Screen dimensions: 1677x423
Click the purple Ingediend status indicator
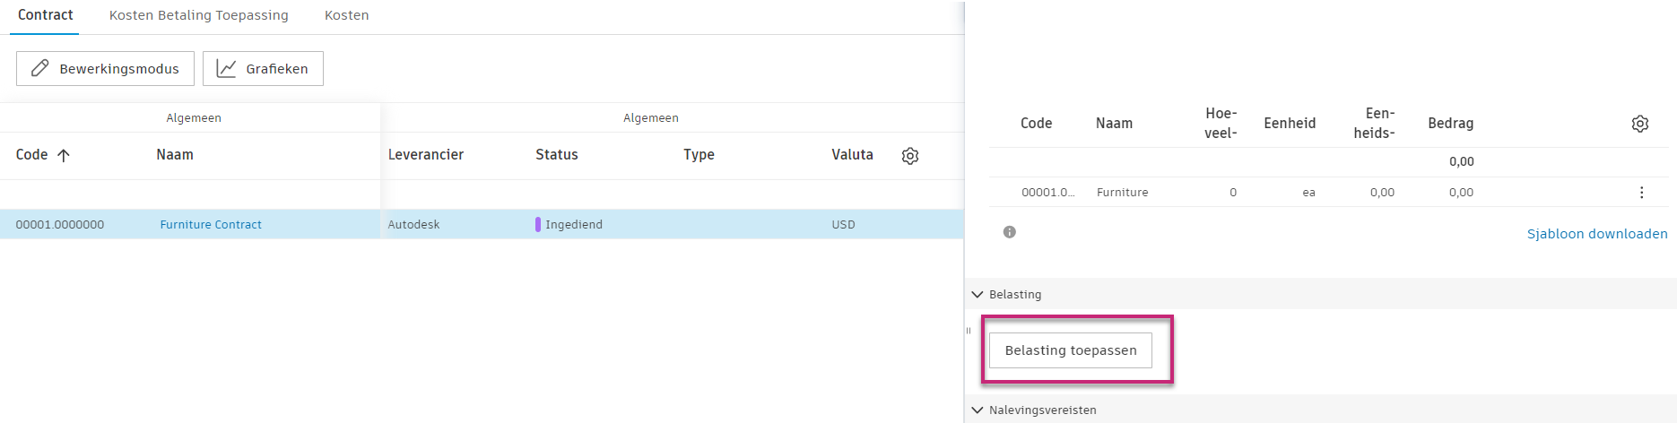(x=538, y=225)
